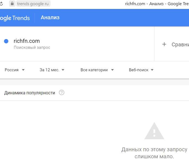
Task: Click the padlock site security icon
Action: coord(12,4)
